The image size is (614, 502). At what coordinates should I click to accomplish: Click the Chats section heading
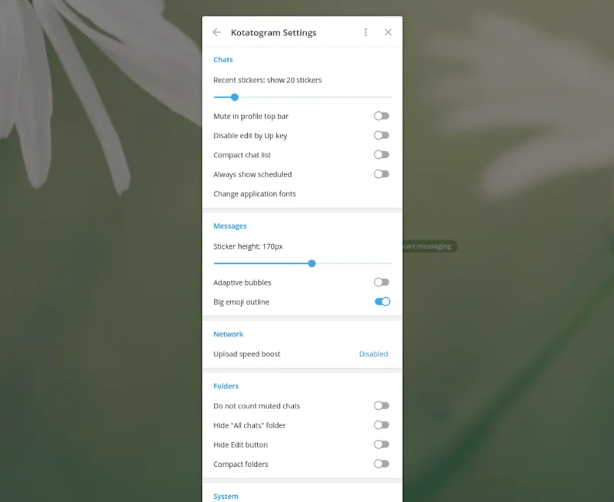pyautogui.click(x=223, y=60)
